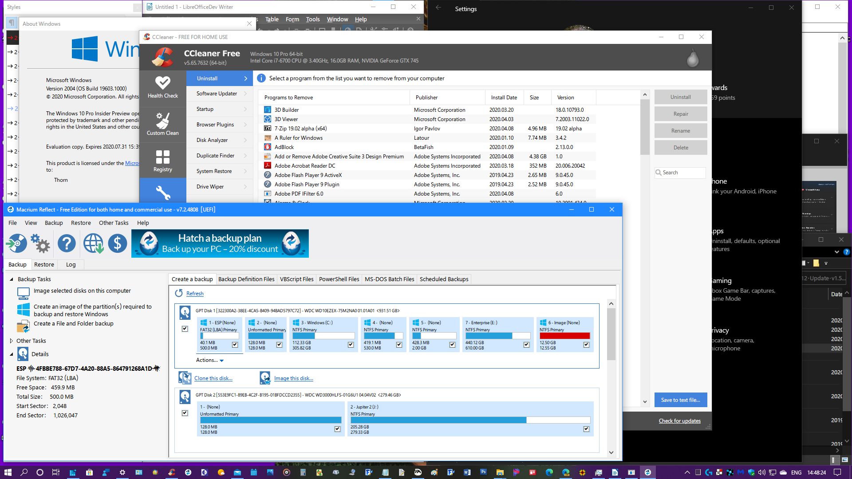Toggle 6 - Image partition checkbox

pyautogui.click(x=586, y=345)
